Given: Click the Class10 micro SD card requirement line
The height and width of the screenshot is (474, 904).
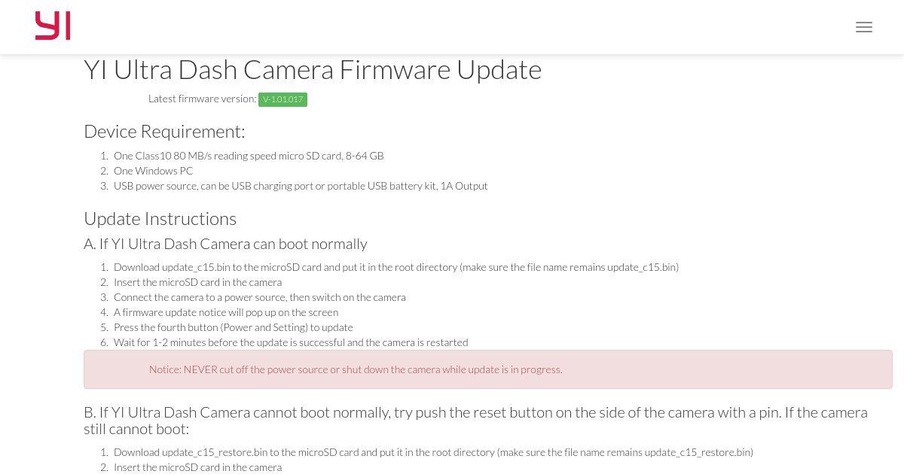Looking at the screenshot, I should (249, 156).
